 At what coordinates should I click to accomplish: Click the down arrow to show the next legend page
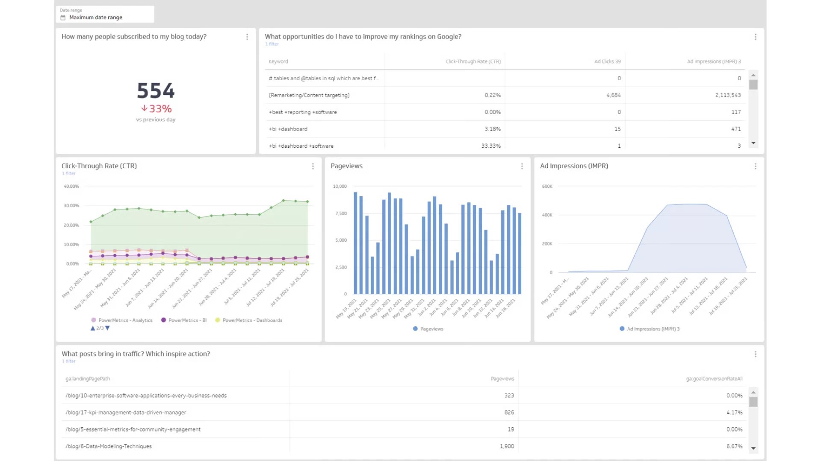[107, 328]
